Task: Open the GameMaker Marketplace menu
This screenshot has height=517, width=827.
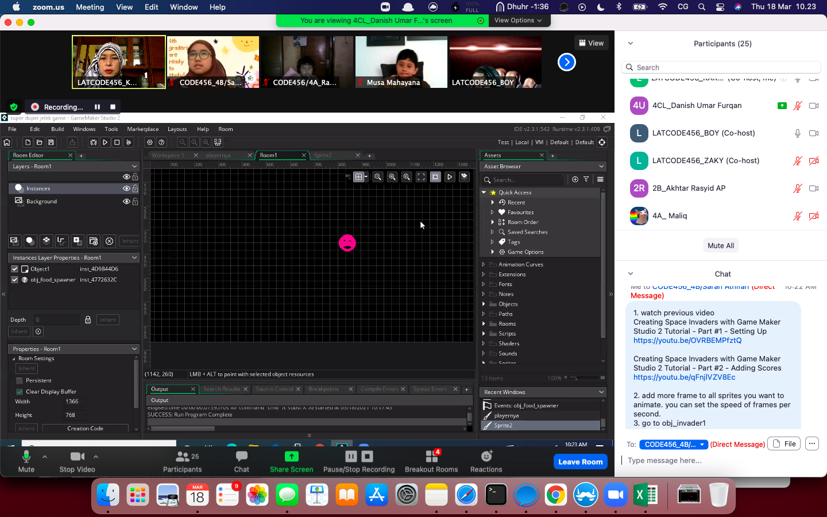Action: [x=143, y=129]
